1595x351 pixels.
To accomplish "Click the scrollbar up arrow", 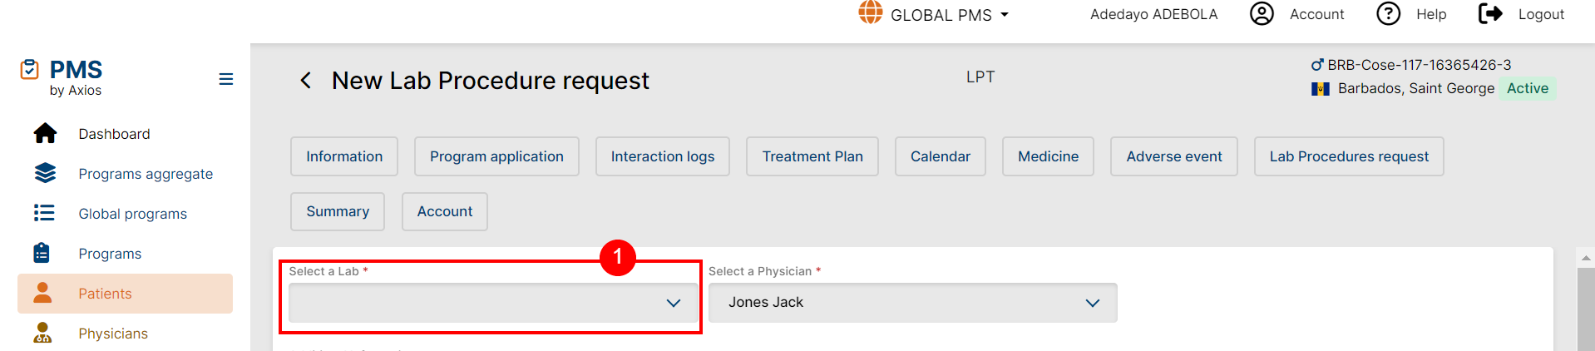I will 1586,259.
